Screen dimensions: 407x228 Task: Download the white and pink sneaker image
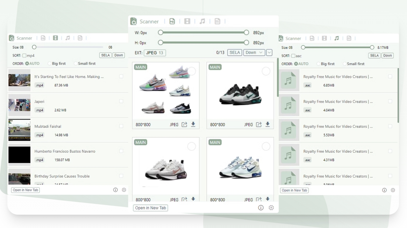pos(193,199)
